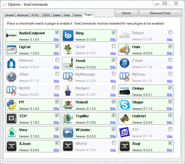Enable the JRiver plugin checkbox
This screenshot has height=164, width=185.
click(57, 74)
